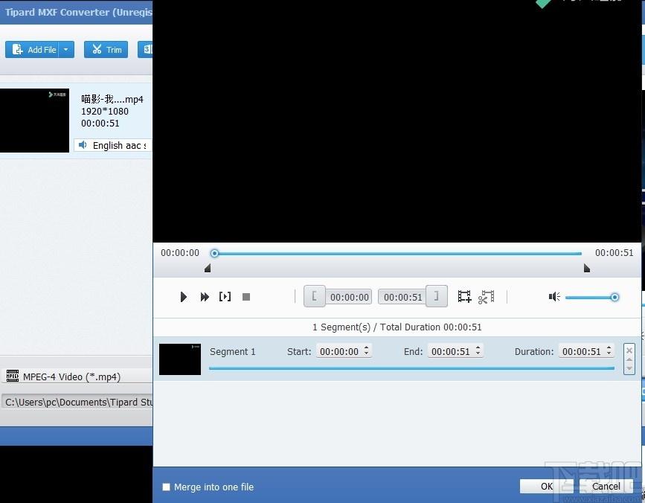Click the '1920*1080' resolution text
Viewport: 645px width, 503px height.
pyautogui.click(x=105, y=111)
